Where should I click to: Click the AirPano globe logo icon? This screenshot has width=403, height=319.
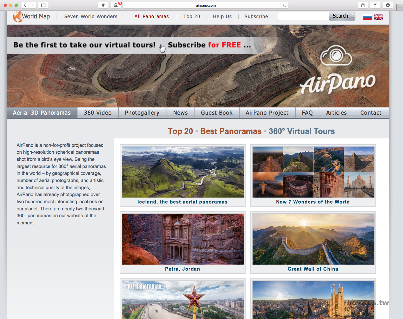point(17,16)
